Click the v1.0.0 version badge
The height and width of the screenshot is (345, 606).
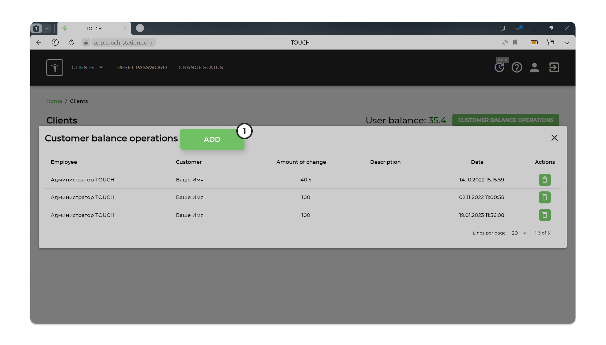point(503,60)
